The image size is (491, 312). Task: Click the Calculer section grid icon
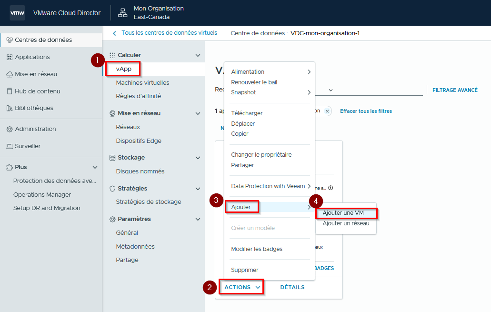pos(112,55)
